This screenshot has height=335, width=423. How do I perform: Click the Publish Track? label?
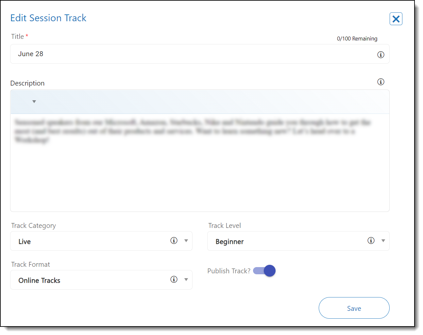pyautogui.click(x=228, y=271)
